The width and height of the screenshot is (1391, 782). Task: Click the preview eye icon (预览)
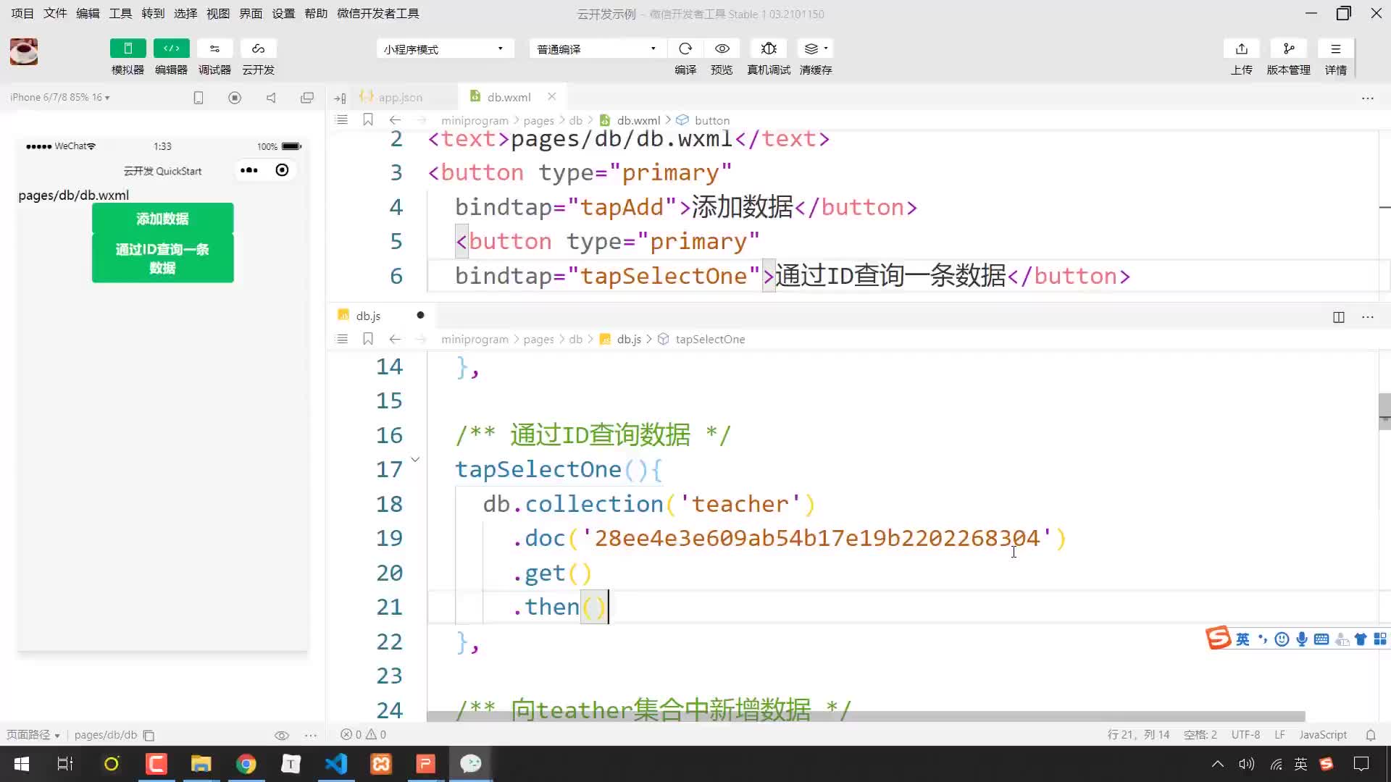tap(722, 49)
